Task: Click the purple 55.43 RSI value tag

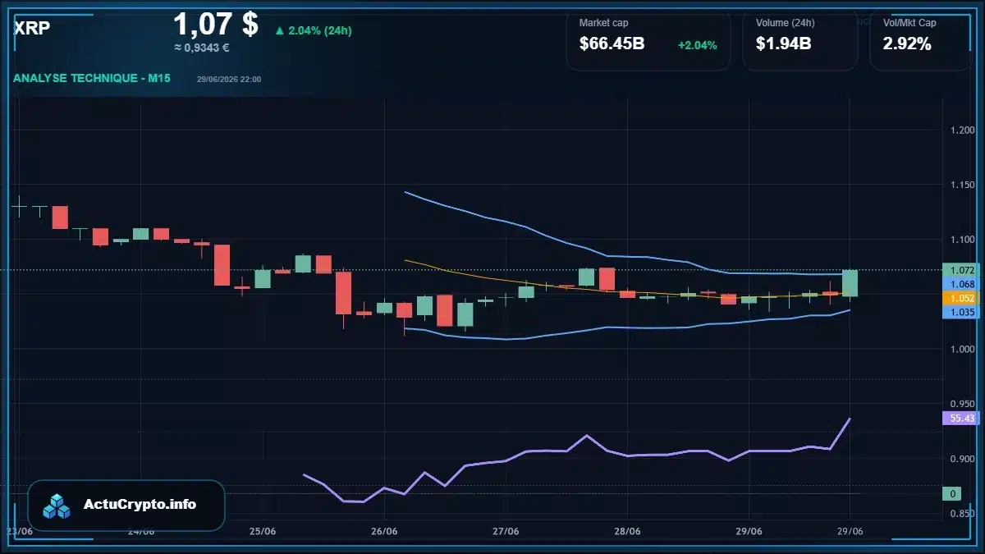Action: [961, 419]
